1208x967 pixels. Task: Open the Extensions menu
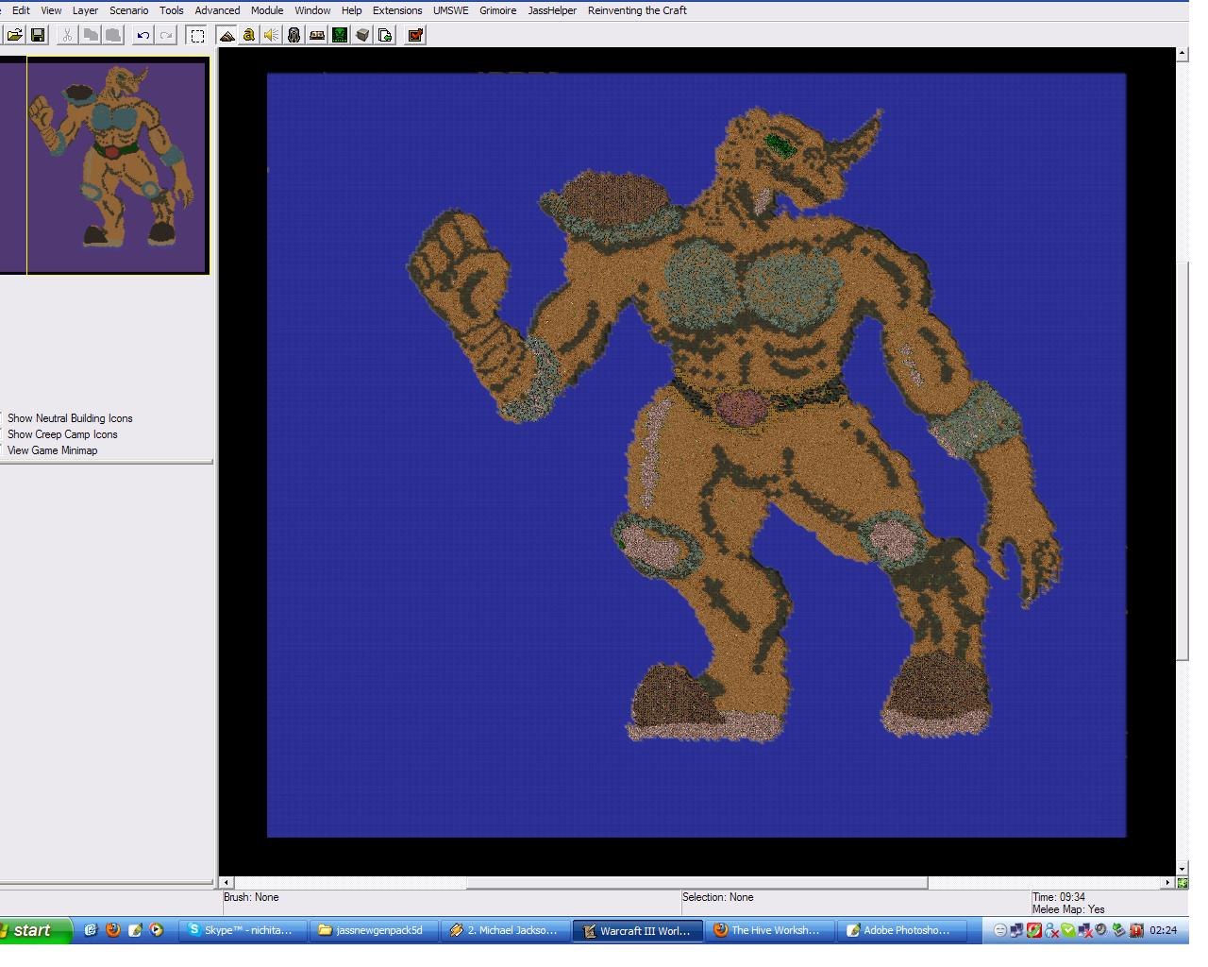tap(397, 10)
